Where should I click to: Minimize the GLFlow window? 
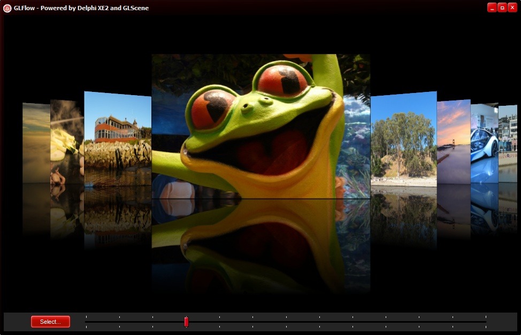coord(492,7)
